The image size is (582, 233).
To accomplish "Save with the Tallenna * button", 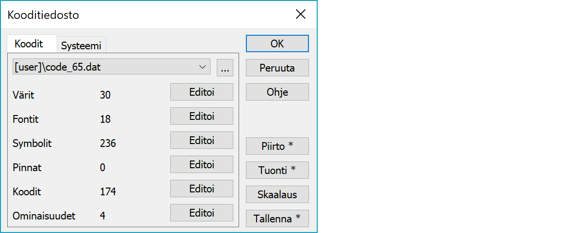I will (277, 218).
